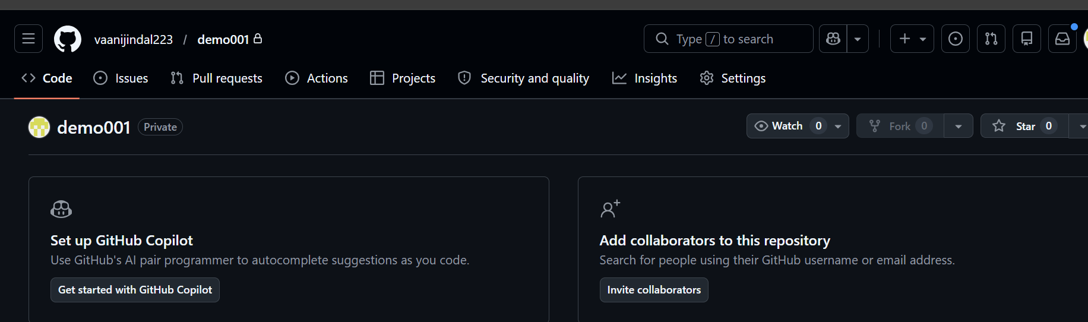This screenshot has width=1088, height=322.
Task: Click the demo001 repository avatar
Action: [39, 127]
